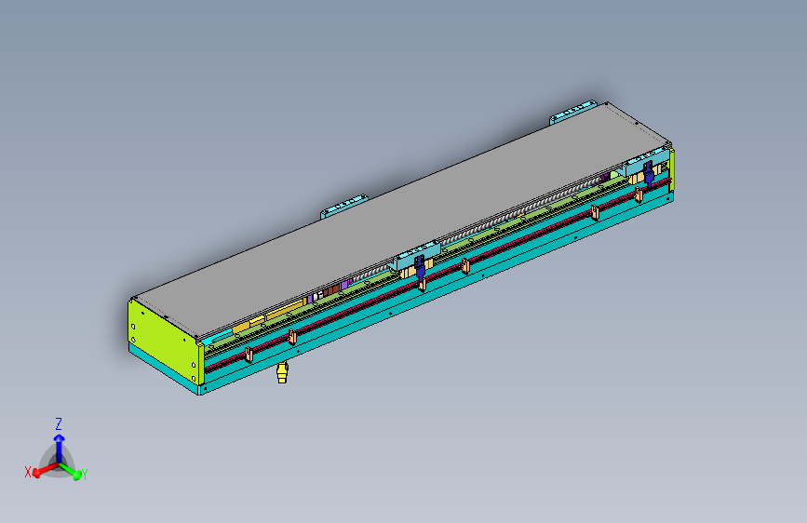Image resolution: width=807 pixels, height=523 pixels.
Task: Select the teal base plate's long side face
Action: pos(437,296)
